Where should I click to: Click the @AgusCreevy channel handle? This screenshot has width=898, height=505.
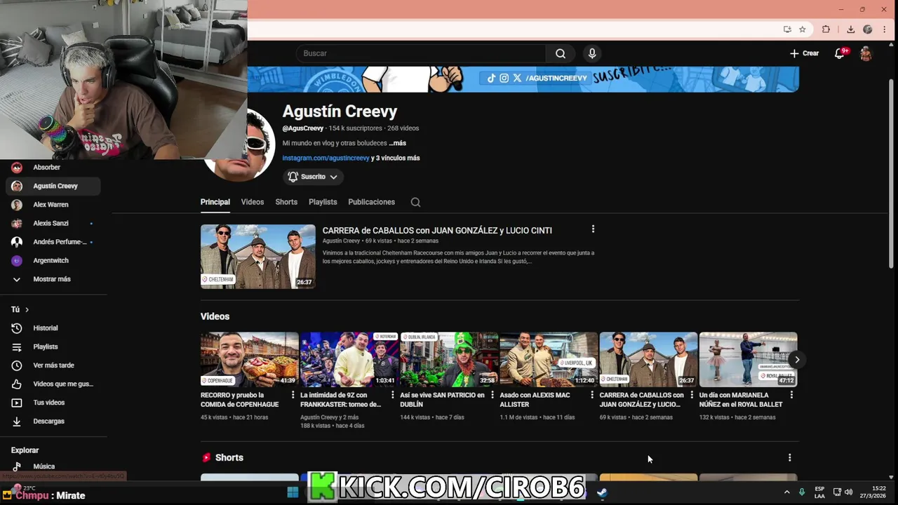[303, 128]
